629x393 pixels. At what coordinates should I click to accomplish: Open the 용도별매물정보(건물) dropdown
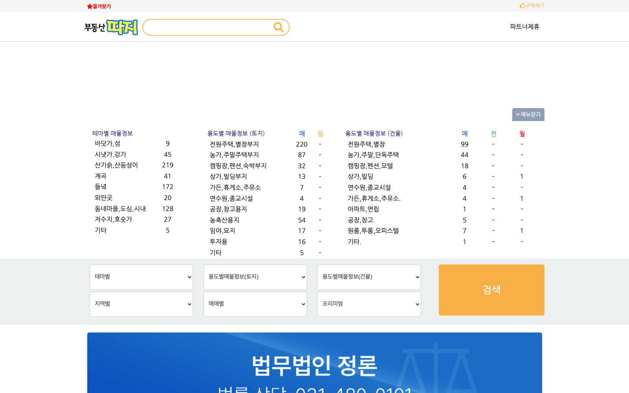(369, 277)
